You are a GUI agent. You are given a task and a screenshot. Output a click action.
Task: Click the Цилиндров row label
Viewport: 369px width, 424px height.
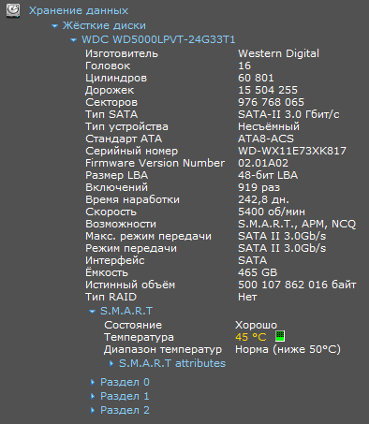point(116,78)
